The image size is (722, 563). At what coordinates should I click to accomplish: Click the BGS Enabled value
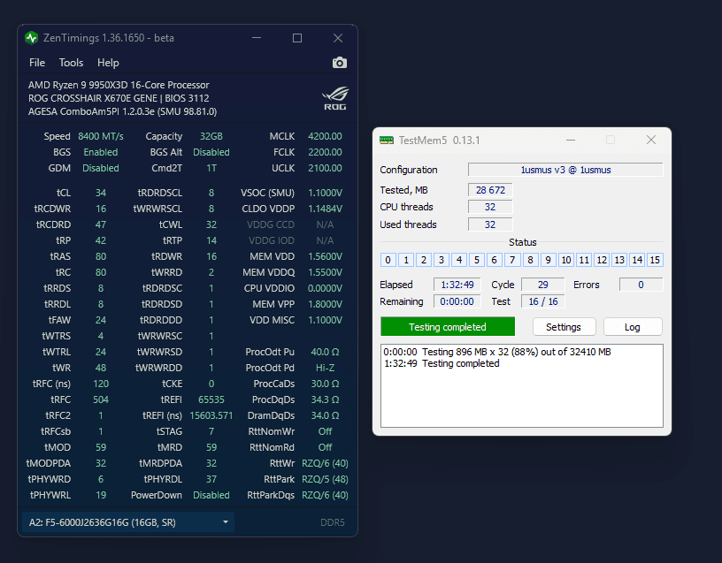click(101, 152)
